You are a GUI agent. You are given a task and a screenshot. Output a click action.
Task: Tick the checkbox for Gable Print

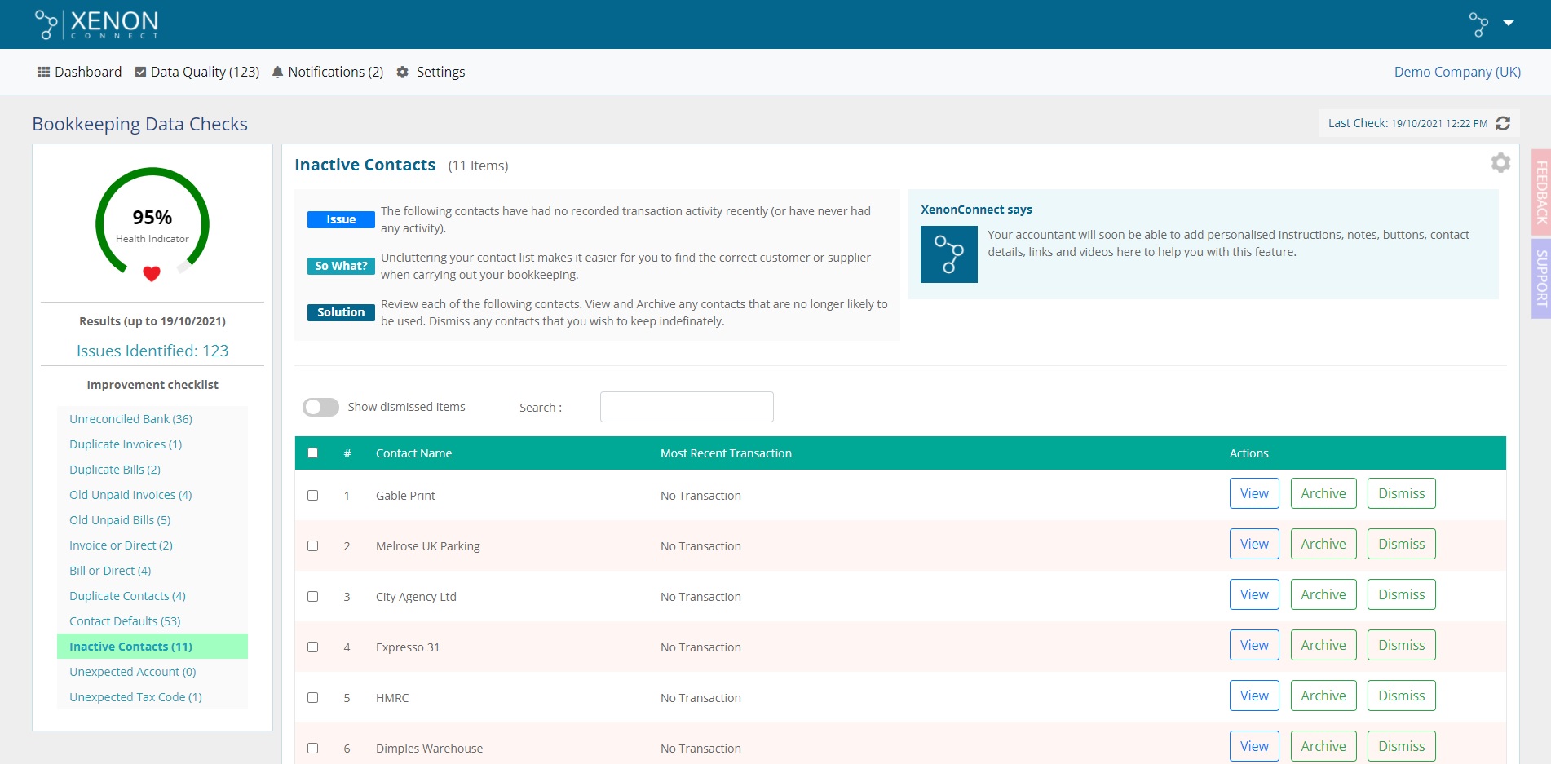point(312,495)
